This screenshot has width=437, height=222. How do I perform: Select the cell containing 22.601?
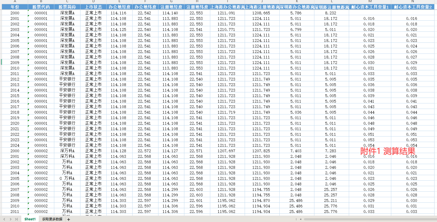[197, 200]
